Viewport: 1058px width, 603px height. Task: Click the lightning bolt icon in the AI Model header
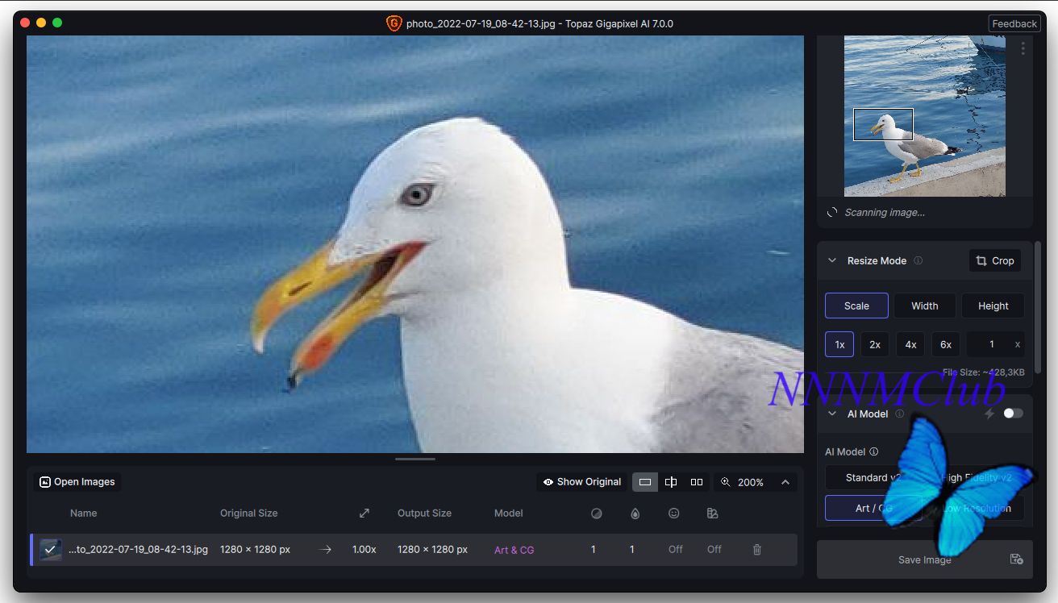[x=989, y=414]
